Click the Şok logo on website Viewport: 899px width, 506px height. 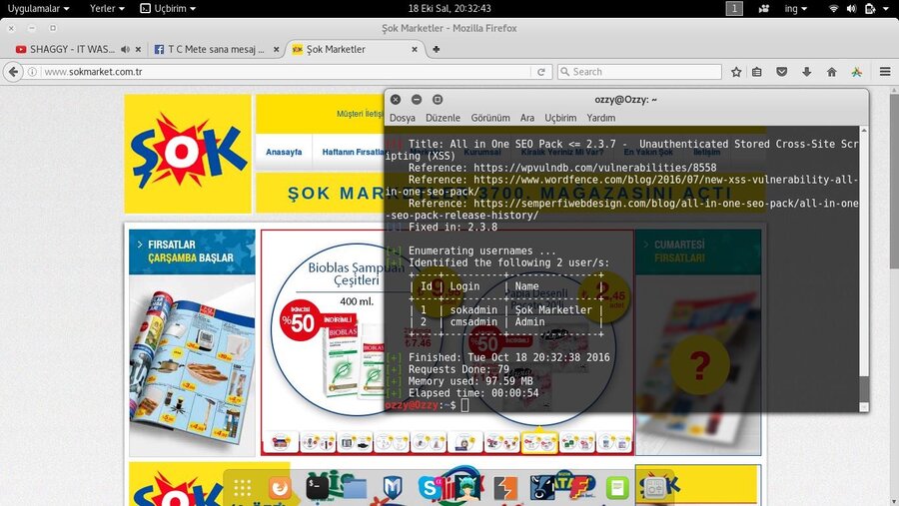tap(188, 154)
